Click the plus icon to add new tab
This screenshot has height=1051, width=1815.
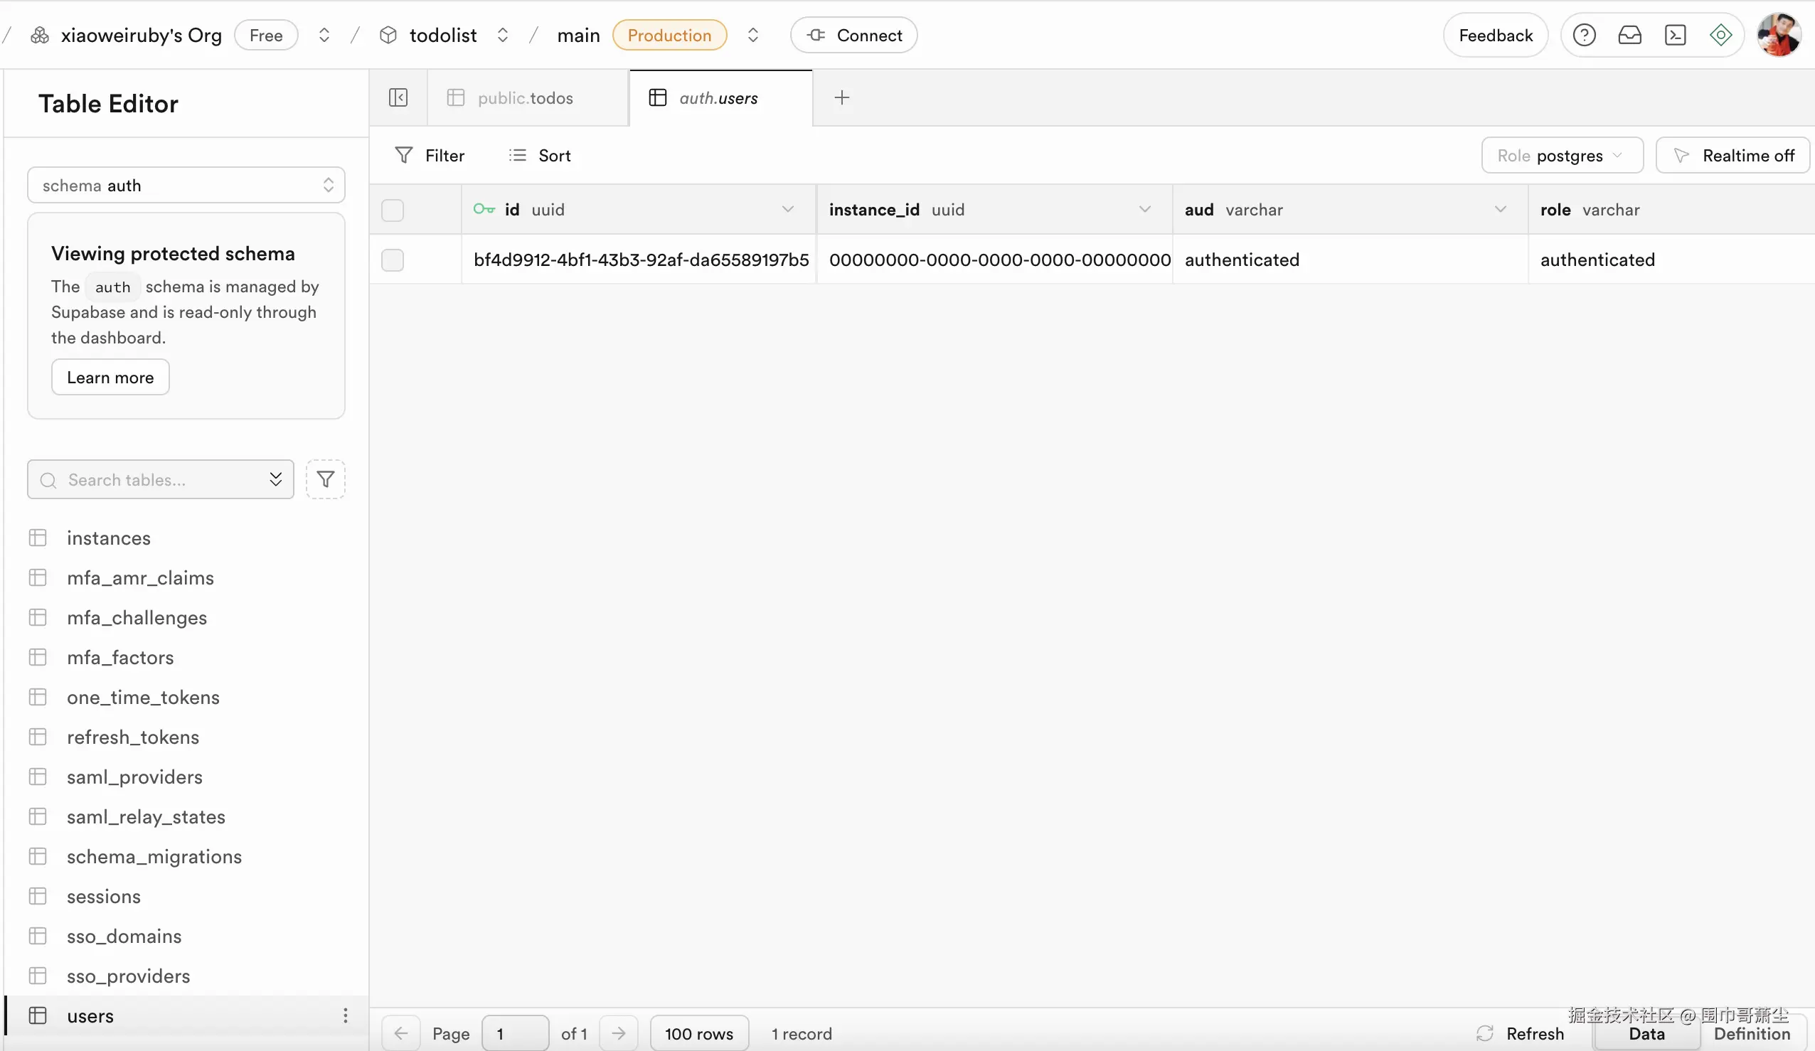coord(841,97)
